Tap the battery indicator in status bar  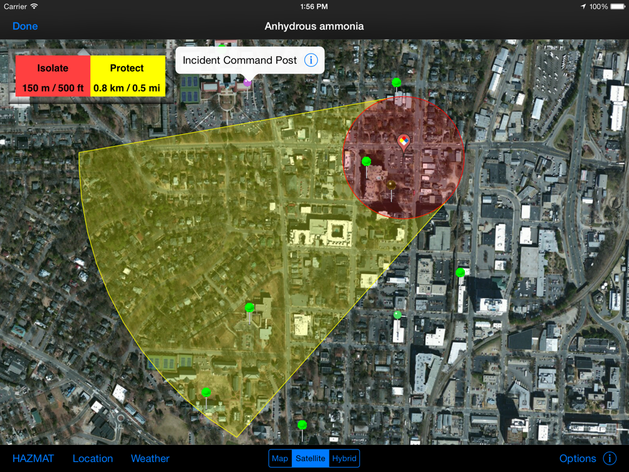coord(618,6)
